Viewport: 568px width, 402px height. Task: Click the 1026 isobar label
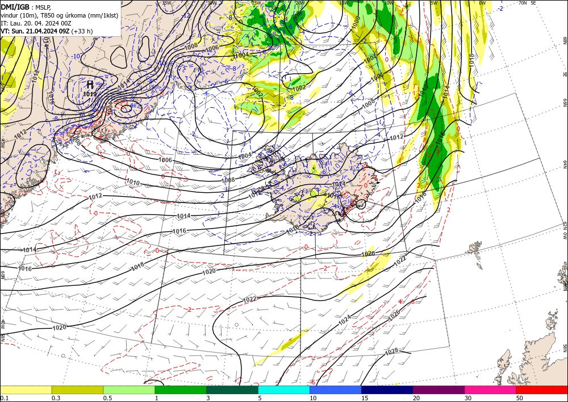(x=394, y=316)
